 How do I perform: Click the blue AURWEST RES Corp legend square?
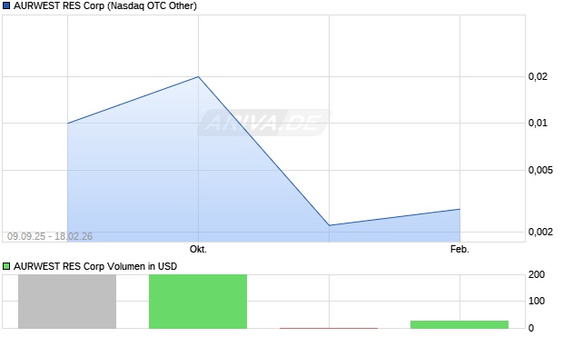pos(6,5)
